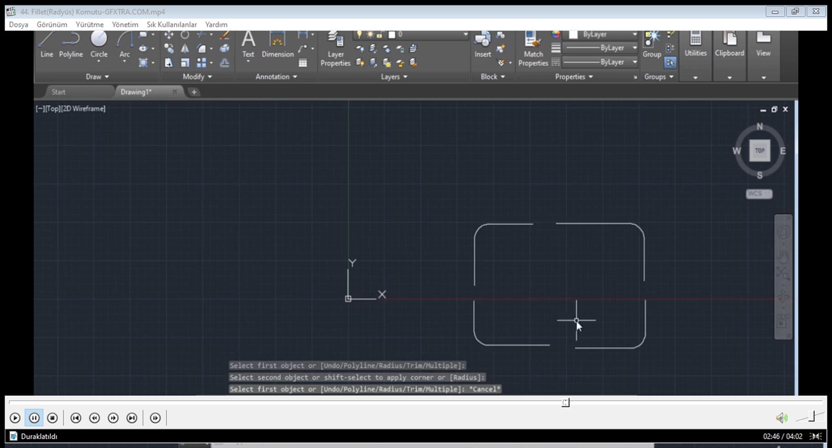Viewport: 832px width, 448px height.
Task: Pause the video playback
Action: 34,418
